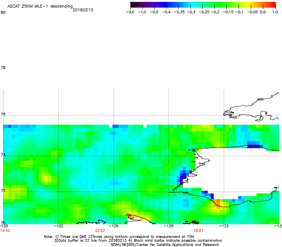This screenshot has height=247, width=282.
Task: Click the red time stamp 18:01
Action: 198,231
